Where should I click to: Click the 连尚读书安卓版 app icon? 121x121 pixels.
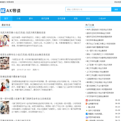click(87, 100)
